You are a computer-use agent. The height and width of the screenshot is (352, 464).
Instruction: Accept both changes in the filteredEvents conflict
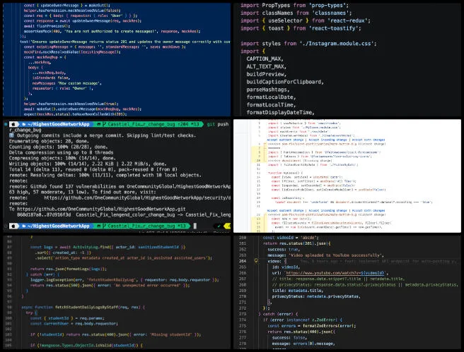369,211
